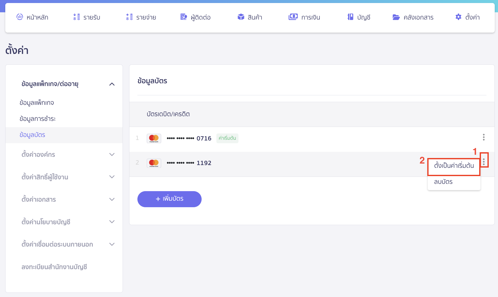Open ผู้ติดต่อ contacts icon
Image resolution: width=498 pixels, height=297 pixels.
[184, 17]
